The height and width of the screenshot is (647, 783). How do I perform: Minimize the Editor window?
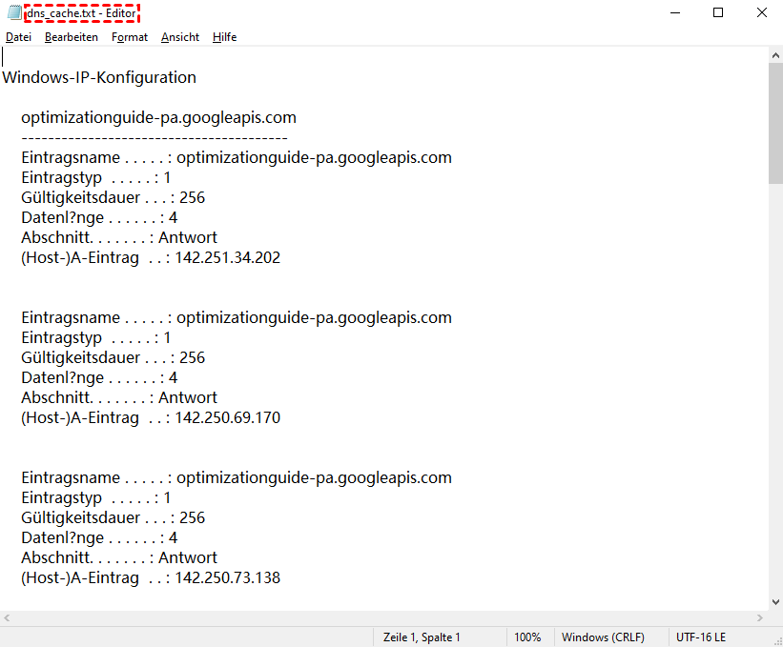point(674,13)
